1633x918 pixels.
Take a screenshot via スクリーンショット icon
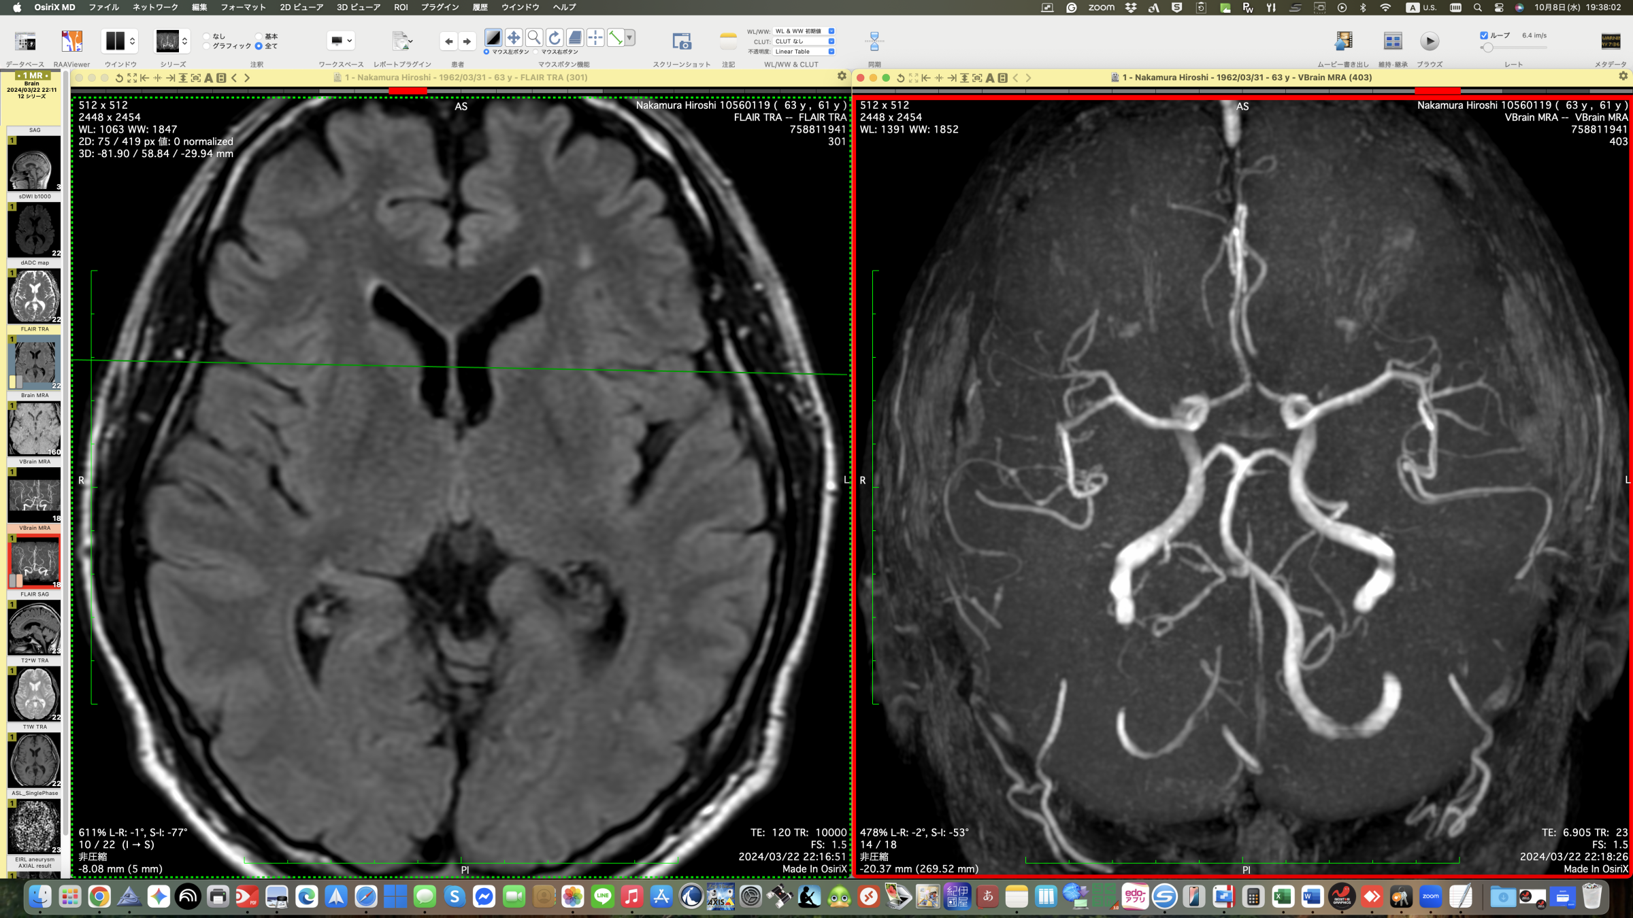[682, 41]
